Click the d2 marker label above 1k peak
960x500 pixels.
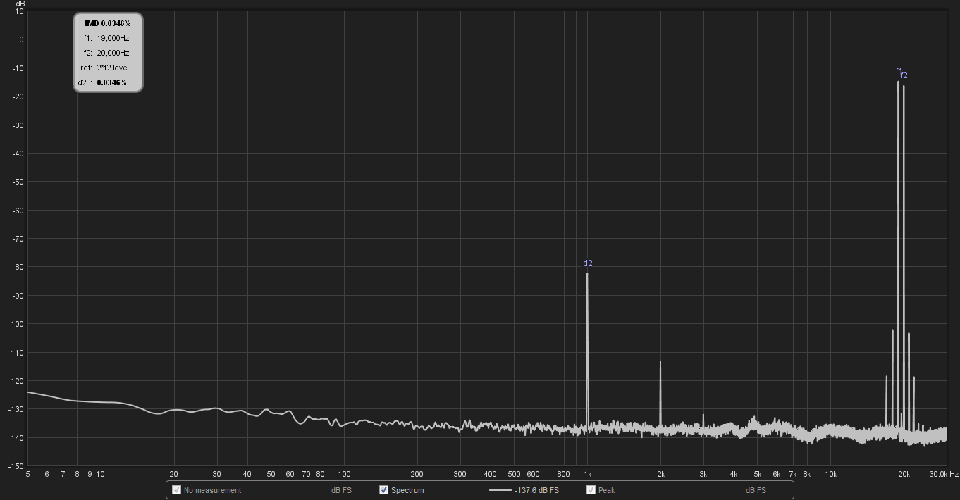(588, 263)
